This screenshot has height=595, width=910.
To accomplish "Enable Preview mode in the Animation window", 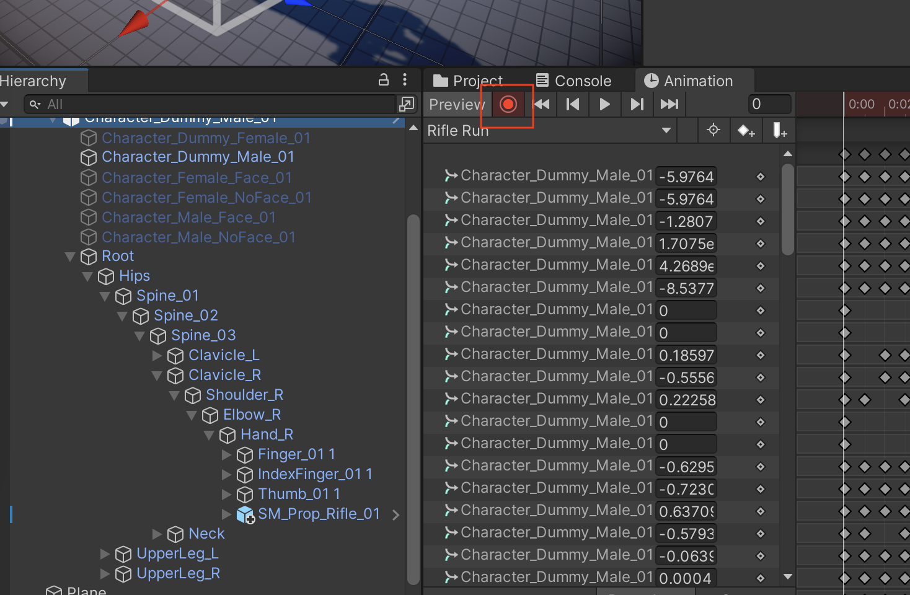I will [457, 104].
